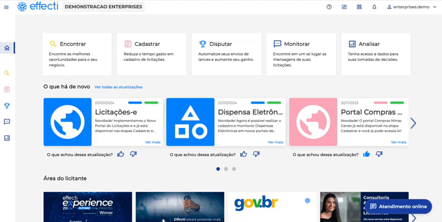Open the Disputar card
This screenshot has width=442, height=222.
click(226, 54)
